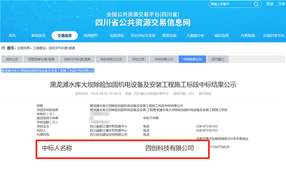This screenshot has height=171, width=286.
Task: Open 大数据分析 navigation item
Action: [x=195, y=36]
